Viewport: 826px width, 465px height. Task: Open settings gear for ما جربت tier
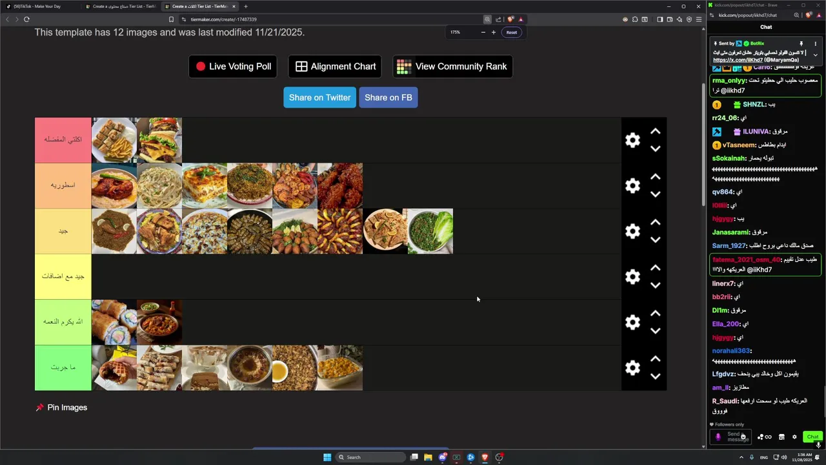tap(632, 367)
